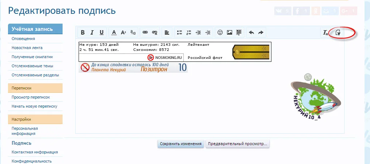Screen dimensions: 370x164
Task: Remove formatting with the Tx icon
Action: (325, 33)
